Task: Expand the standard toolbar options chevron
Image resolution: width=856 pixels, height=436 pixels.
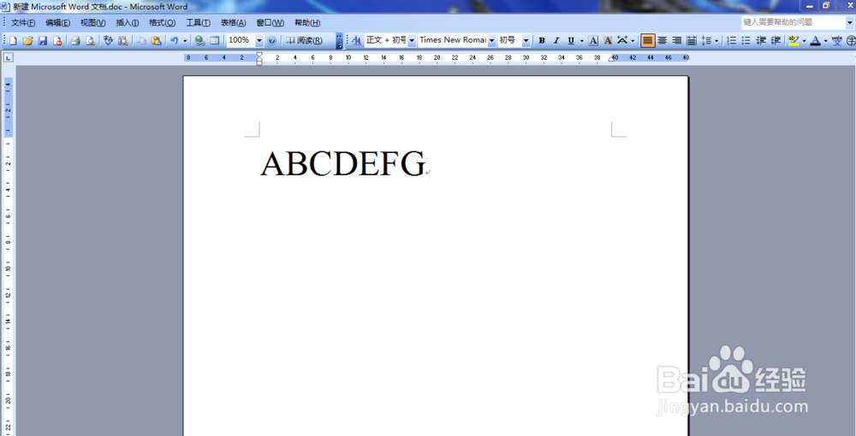Action: point(339,40)
